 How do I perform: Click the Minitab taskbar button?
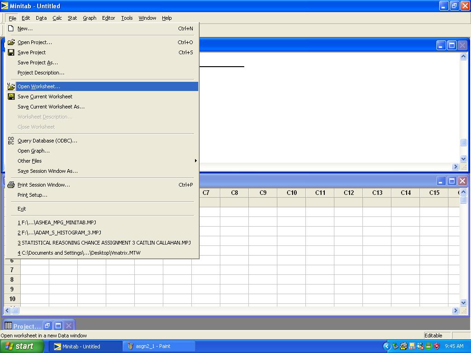pyautogui.click(x=85, y=346)
